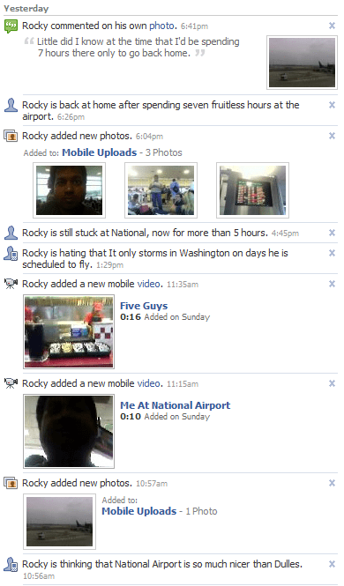This screenshot has width=344, height=586.
Task: Click the photos icon beside the 6:04pm new photos story
Action: click(x=11, y=136)
